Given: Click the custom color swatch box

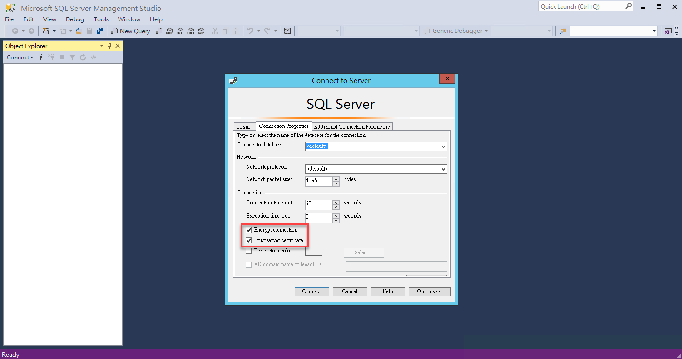Looking at the screenshot, I should [x=313, y=251].
